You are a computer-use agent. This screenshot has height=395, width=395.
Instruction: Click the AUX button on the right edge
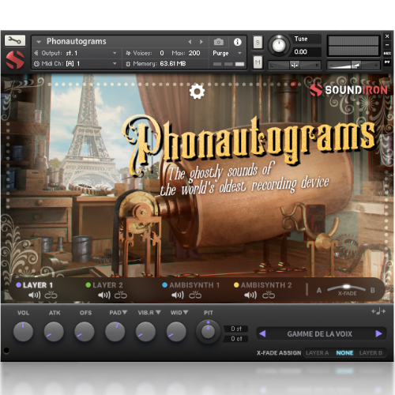[387, 54]
